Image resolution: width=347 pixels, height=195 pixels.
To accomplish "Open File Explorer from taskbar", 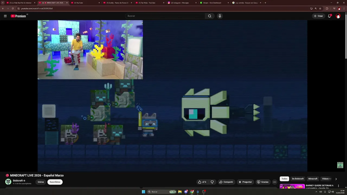I will pyautogui.click(x=180, y=192).
